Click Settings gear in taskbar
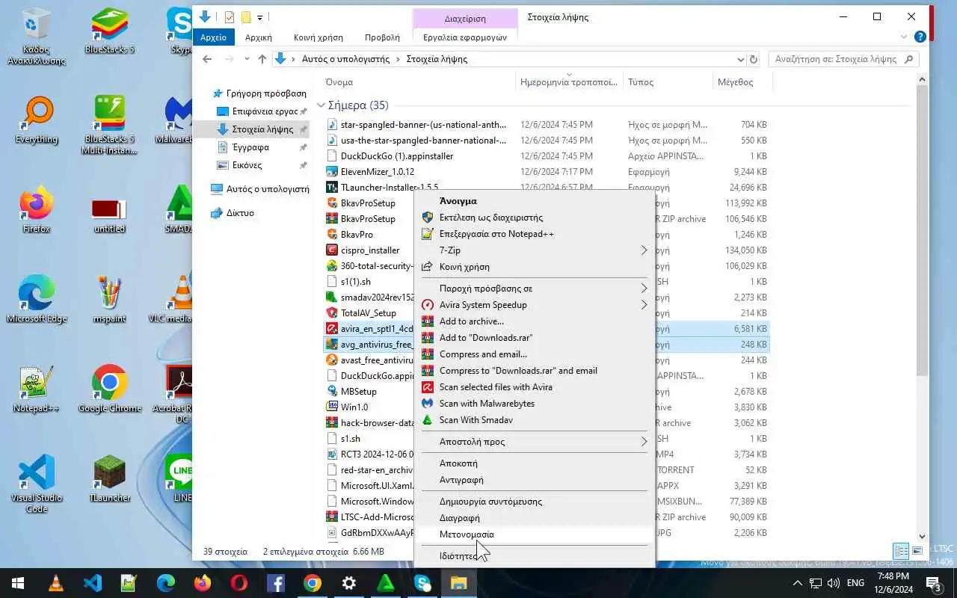This screenshot has height=598, width=957. pyautogui.click(x=348, y=583)
